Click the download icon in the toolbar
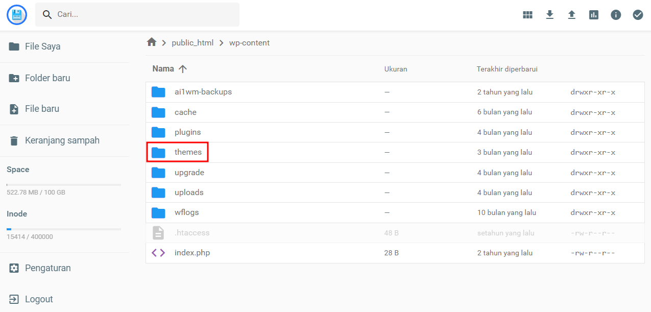This screenshot has height=312, width=651. 549,14
